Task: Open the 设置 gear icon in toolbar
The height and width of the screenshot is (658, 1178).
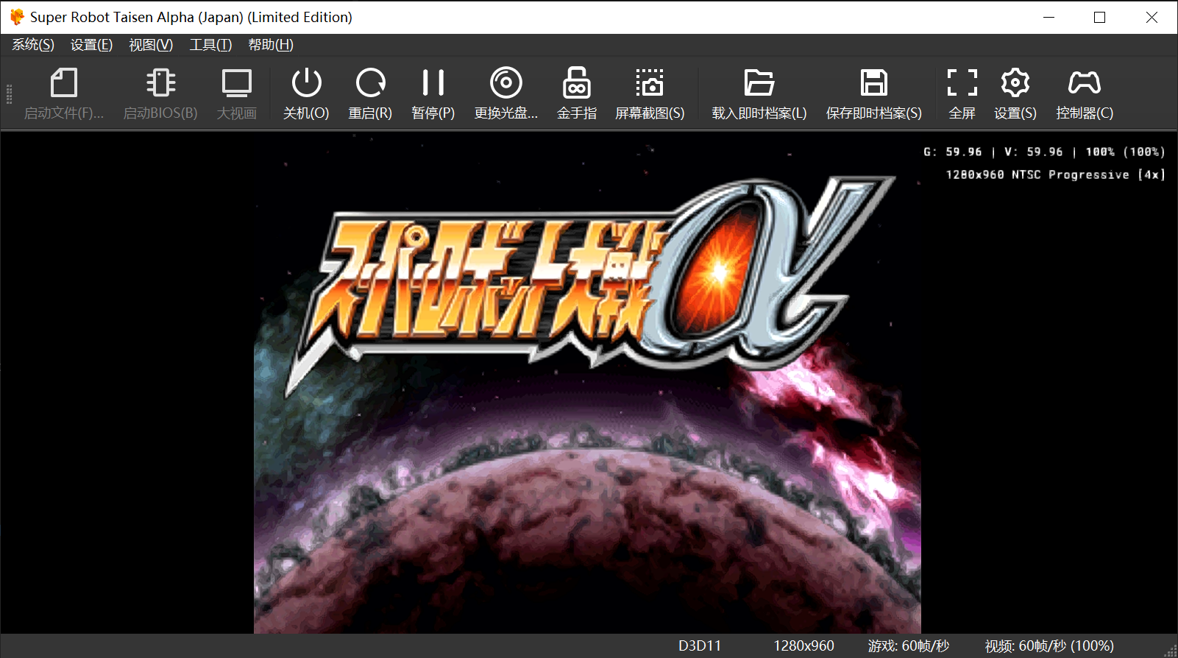Action: click(1015, 83)
